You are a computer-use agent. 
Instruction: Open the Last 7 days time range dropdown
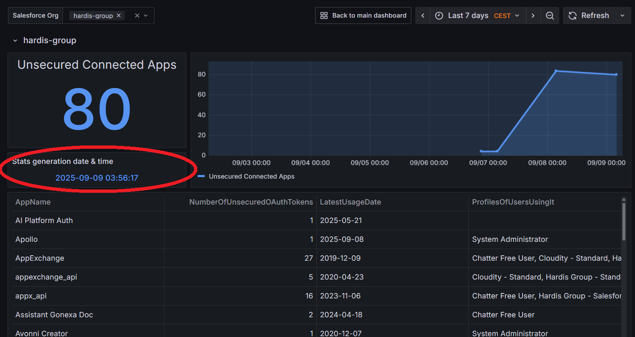click(468, 16)
